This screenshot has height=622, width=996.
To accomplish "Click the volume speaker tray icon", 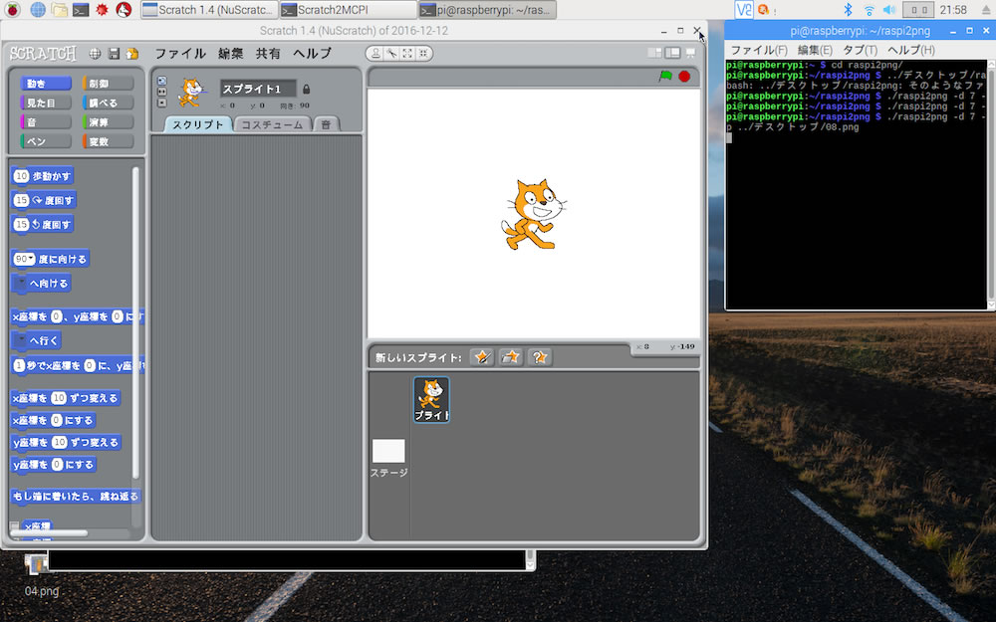I will pyautogui.click(x=889, y=10).
